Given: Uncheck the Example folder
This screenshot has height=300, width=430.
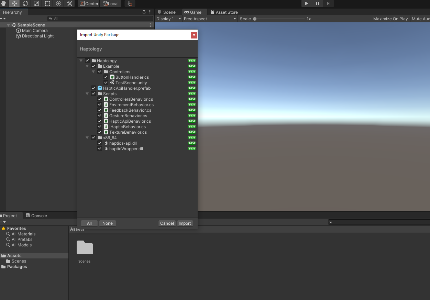Looking at the screenshot, I should click(x=93, y=66).
